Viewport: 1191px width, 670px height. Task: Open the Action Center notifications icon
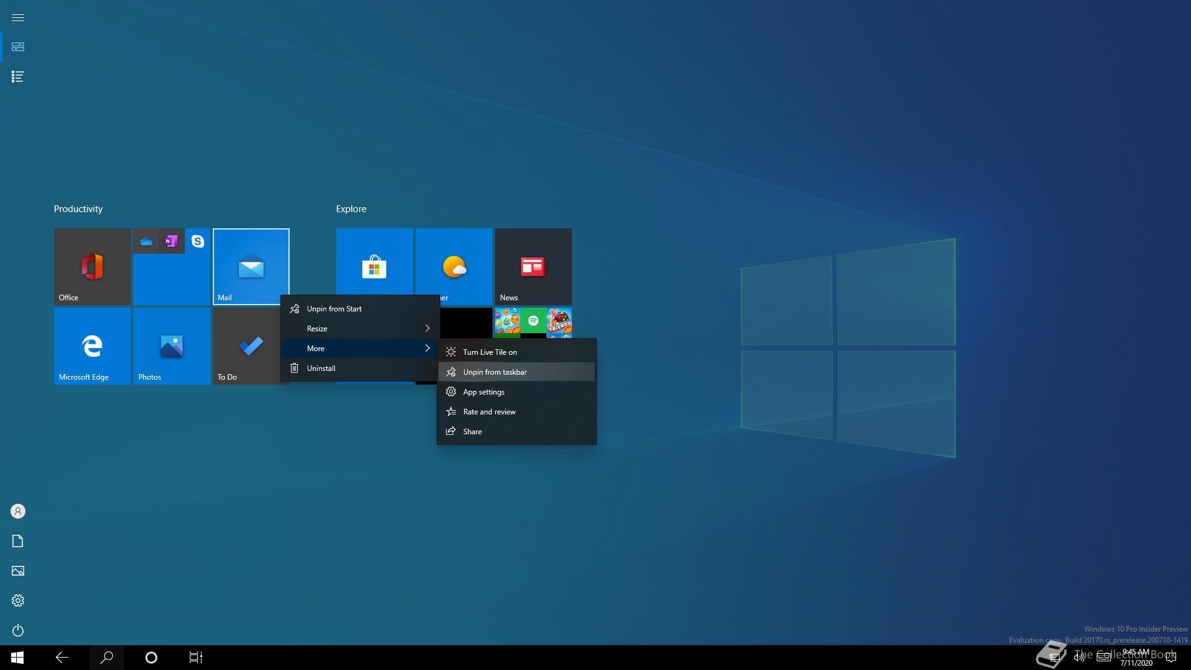coord(1171,658)
